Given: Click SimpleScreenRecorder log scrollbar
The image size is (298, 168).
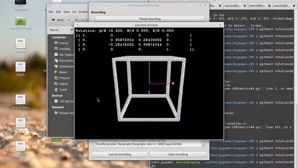Looking at the screenshot, I should pyautogui.click(x=203, y=143).
